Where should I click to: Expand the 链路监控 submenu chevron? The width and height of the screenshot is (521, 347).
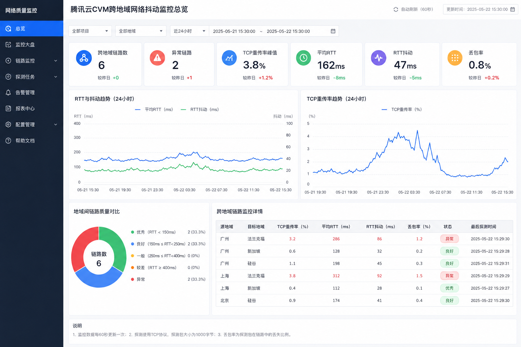pos(56,61)
